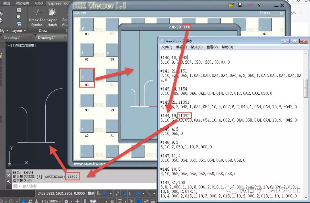This screenshot has height=203, width=310.
Task: Click the plus annotation monitor icon
Action: [x=77, y=201]
